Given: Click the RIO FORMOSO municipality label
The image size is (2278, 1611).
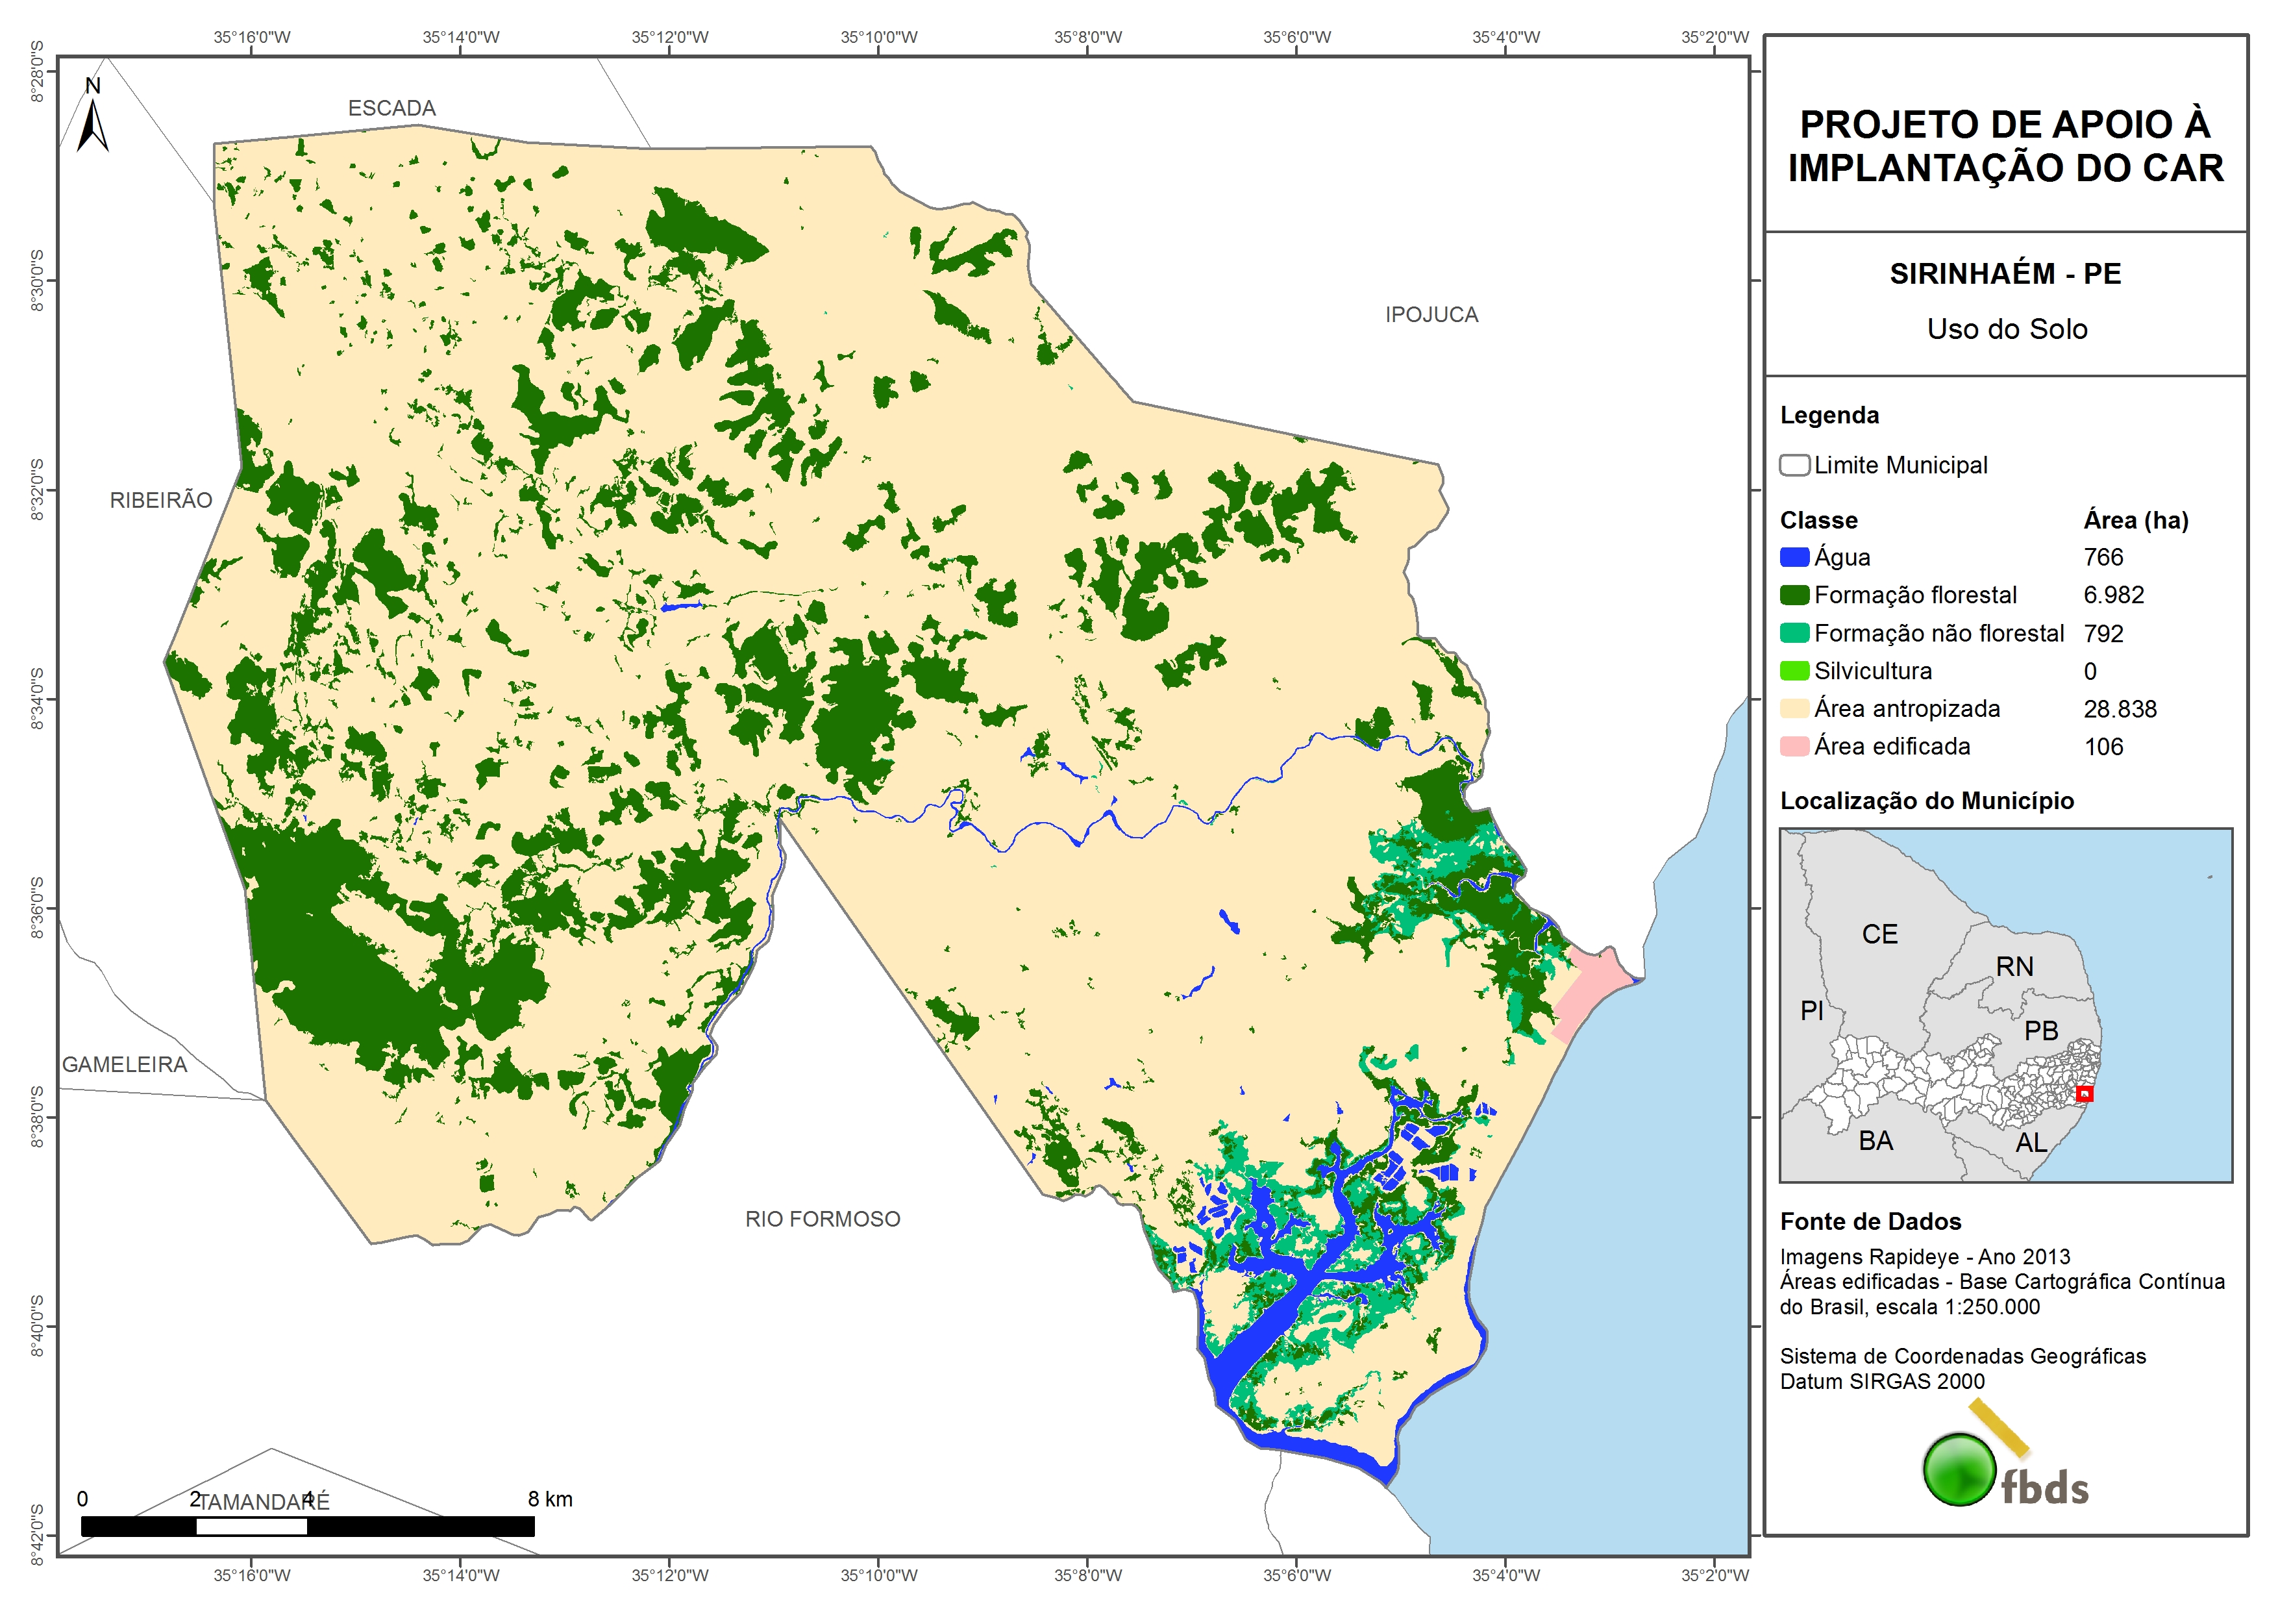Looking at the screenshot, I should (823, 1219).
